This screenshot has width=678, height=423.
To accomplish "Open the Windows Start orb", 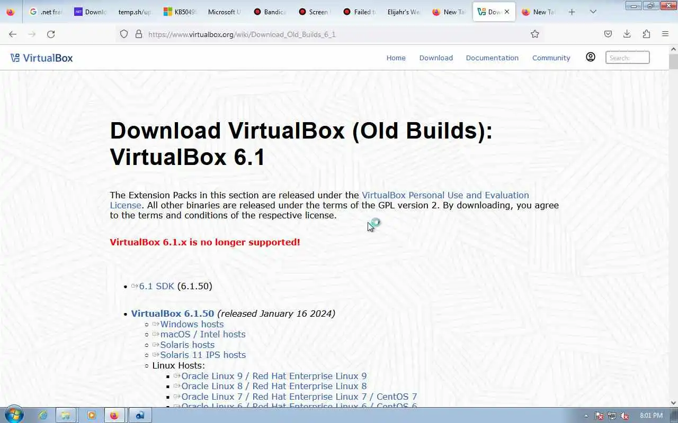I will click(x=14, y=415).
